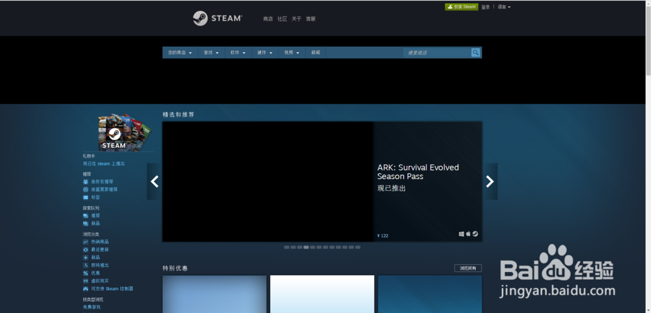Click the 浏览所有 button
This screenshot has width=651, height=313.
[x=468, y=269]
